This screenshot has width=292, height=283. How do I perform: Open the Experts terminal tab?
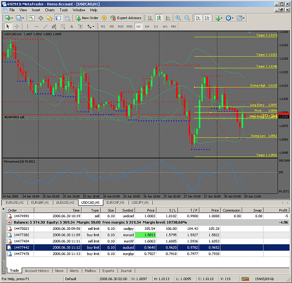click(108, 271)
